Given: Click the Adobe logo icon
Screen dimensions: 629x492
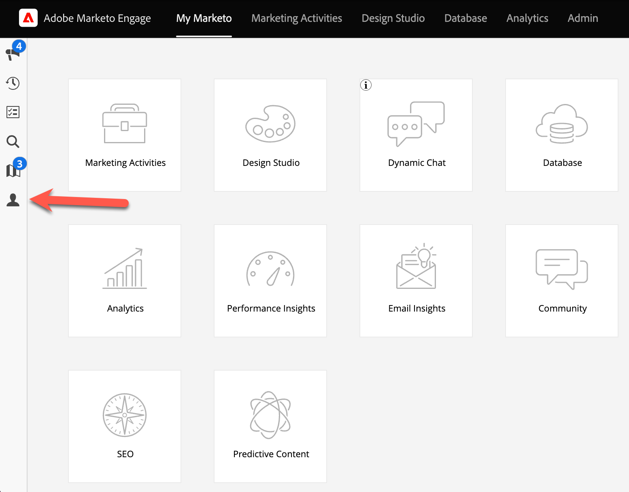Looking at the screenshot, I should pyautogui.click(x=28, y=18).
